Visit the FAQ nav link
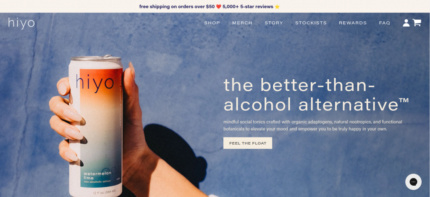 (385, 23)
